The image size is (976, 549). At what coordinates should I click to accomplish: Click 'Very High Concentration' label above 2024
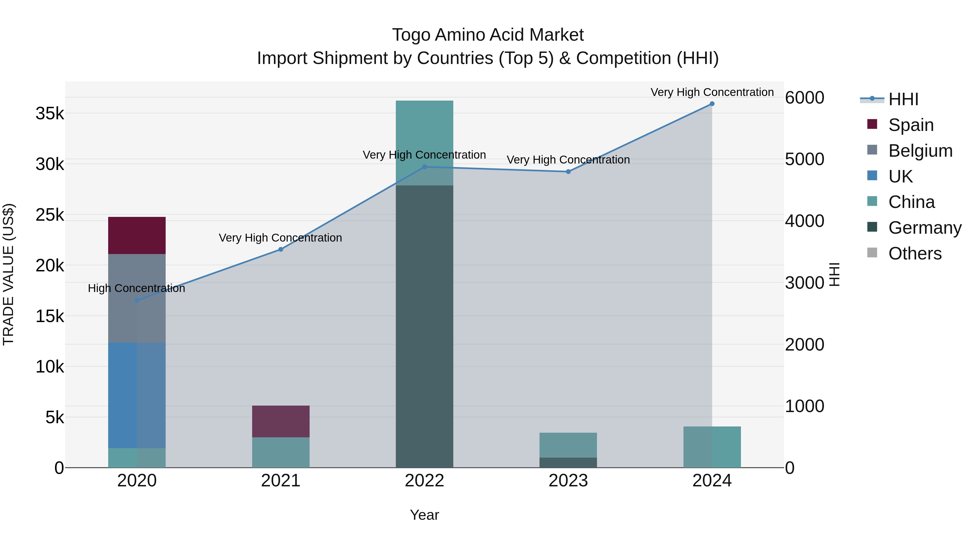[x=712, y=92]
